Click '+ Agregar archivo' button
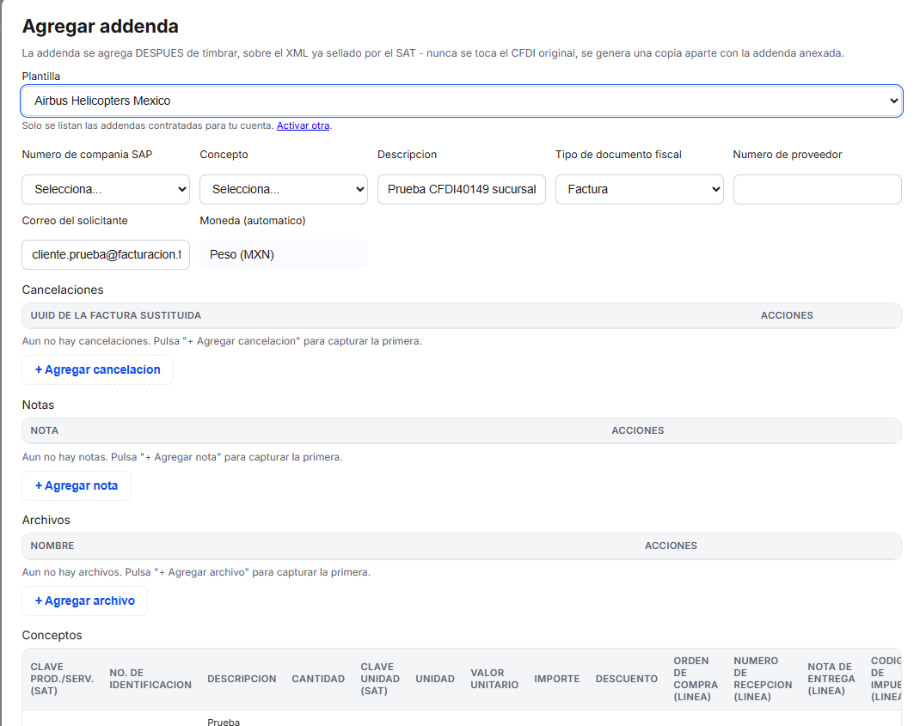This screenshot has width=920, height=726. pos(84,601)
